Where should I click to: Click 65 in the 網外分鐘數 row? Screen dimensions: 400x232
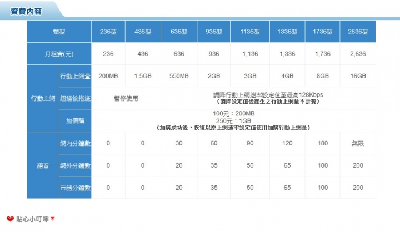(x=287, y=165)
